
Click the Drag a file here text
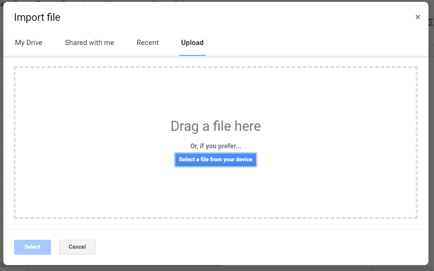tap(216, 126)
